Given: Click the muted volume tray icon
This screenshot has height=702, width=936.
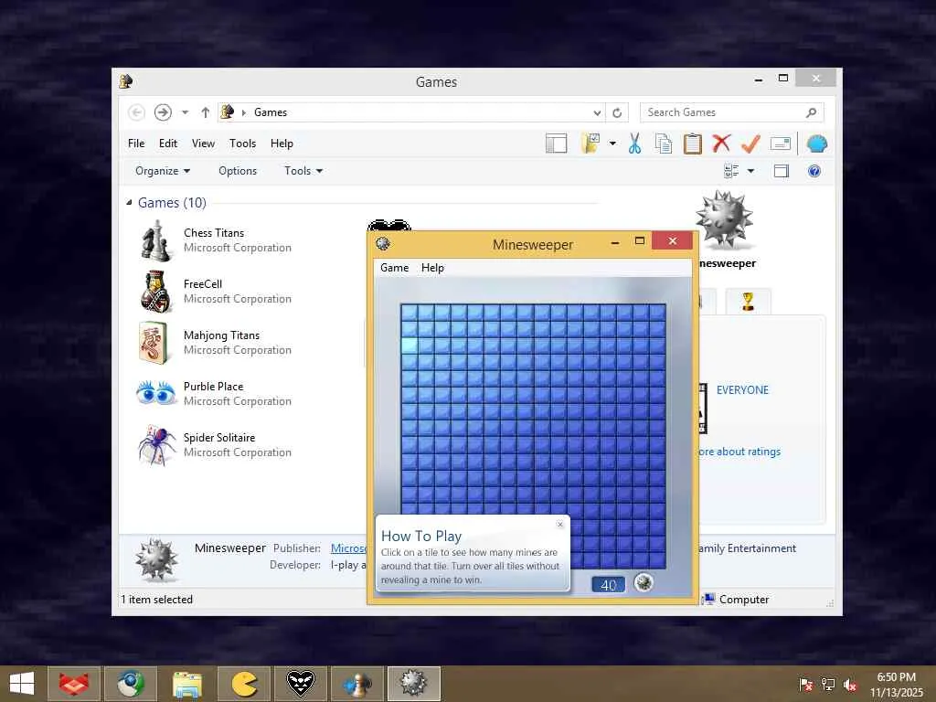Looking at the screenshot, I should [x=850, y=684].
